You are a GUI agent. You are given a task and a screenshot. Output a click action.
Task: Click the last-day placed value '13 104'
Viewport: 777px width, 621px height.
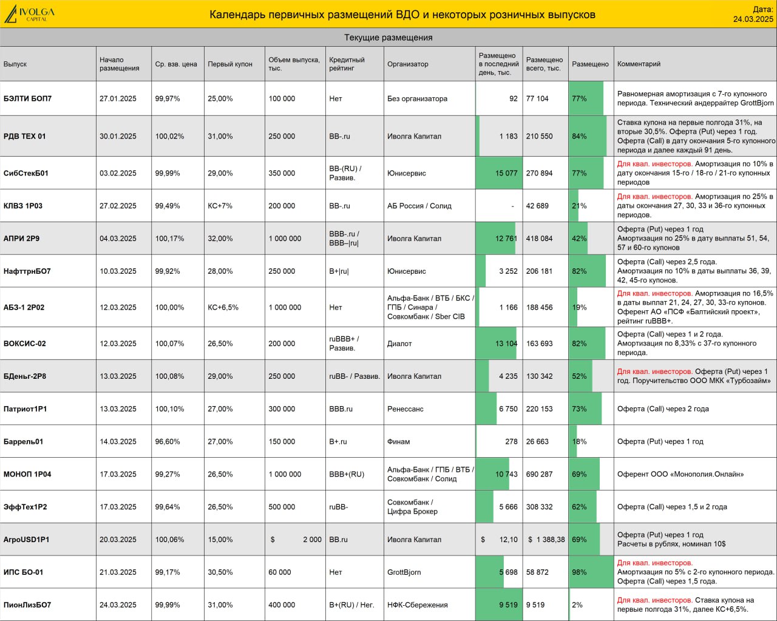pos(506,344)
